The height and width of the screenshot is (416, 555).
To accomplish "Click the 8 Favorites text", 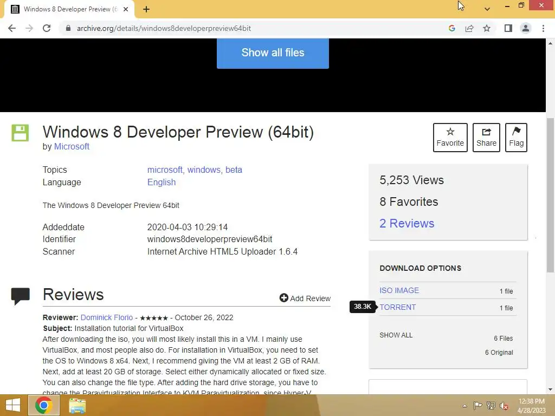I will click(409, 201).
